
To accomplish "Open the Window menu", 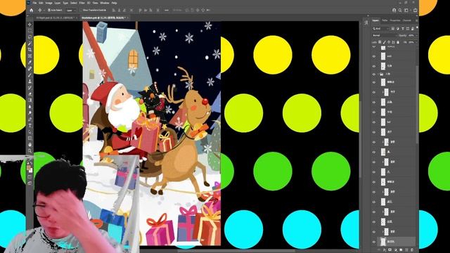I will pyautogui.click(x=105, y=3).
